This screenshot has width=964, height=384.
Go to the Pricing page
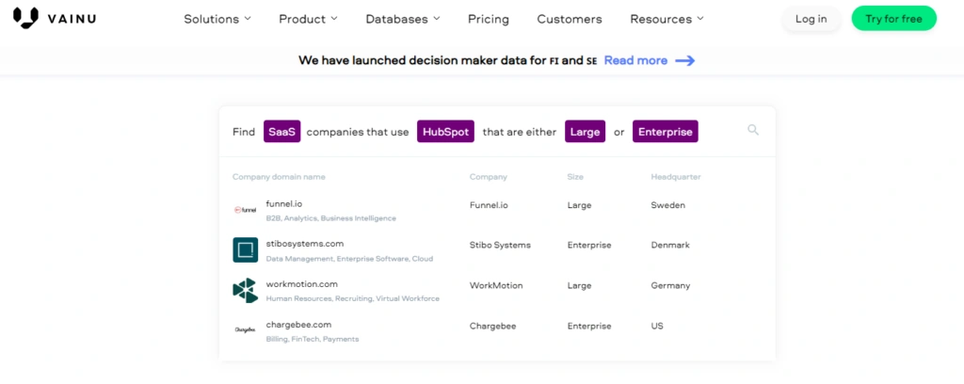(x=489, y=19)
